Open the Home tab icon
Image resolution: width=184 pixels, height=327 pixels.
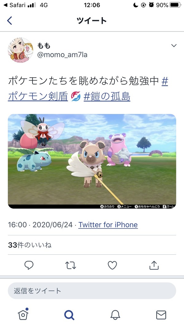click(x=23, y=314)
